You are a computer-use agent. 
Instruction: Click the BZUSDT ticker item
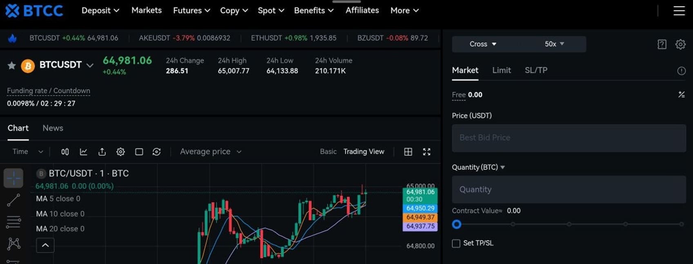pos(392,38)
